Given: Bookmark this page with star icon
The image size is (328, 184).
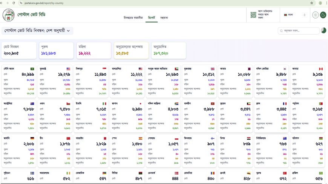Looking at the screenshot, I should tap(312, 3).
